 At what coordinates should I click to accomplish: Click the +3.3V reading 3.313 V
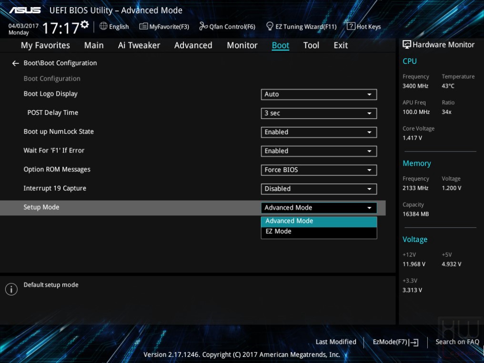coord(413,290)
